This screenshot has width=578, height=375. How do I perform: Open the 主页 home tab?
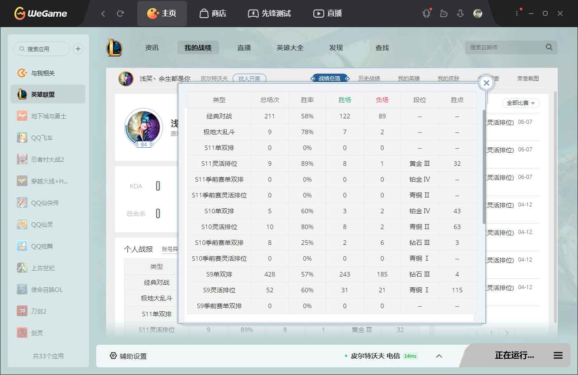(162, 14)
